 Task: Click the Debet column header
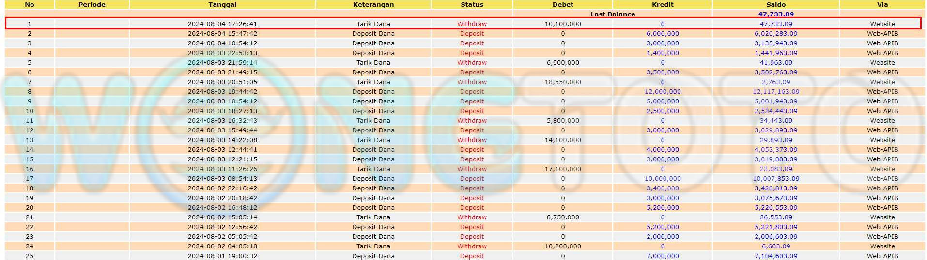click(x=563, y=5)
